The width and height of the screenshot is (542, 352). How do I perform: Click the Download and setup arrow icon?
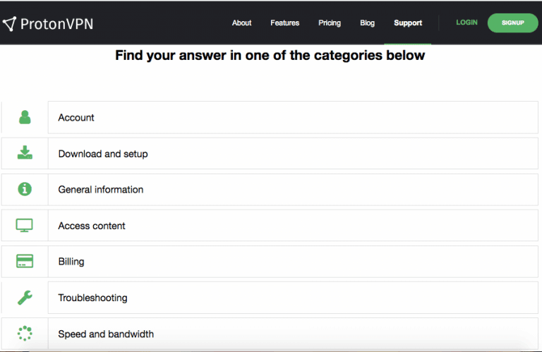pos(25,153)
